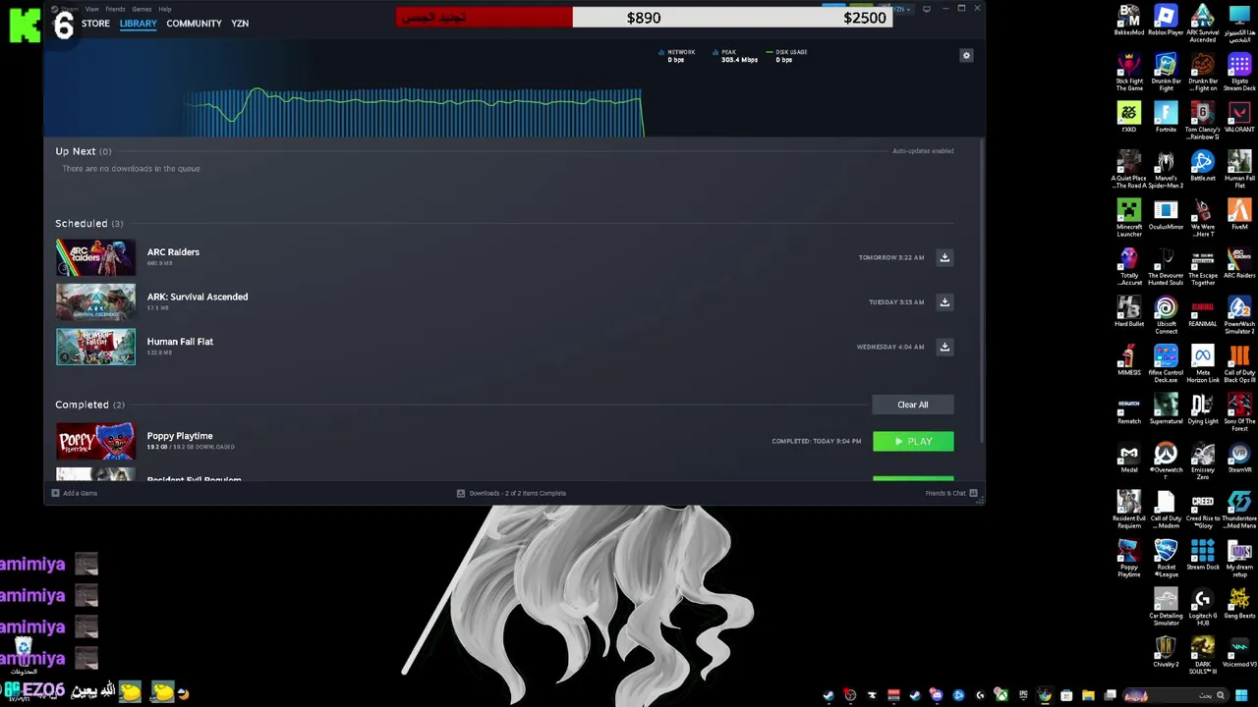This screenshot has height=707, width=1258.
Task: Open the downloads settings gear icon
Action: (x=966, y=56)
